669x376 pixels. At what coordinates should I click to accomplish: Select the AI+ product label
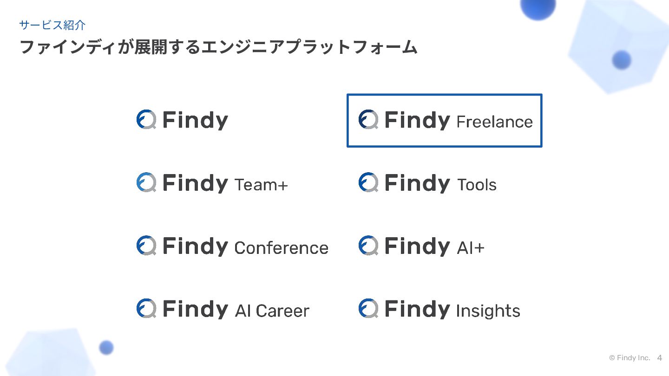pyautogui.click(x=471, y=248)
